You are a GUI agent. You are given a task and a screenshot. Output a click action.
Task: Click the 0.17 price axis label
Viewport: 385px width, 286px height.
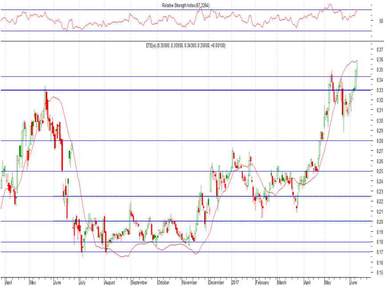(380, 252)
